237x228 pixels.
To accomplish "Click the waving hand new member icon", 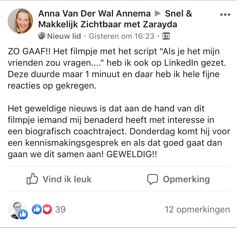I will tap(42, 36).
